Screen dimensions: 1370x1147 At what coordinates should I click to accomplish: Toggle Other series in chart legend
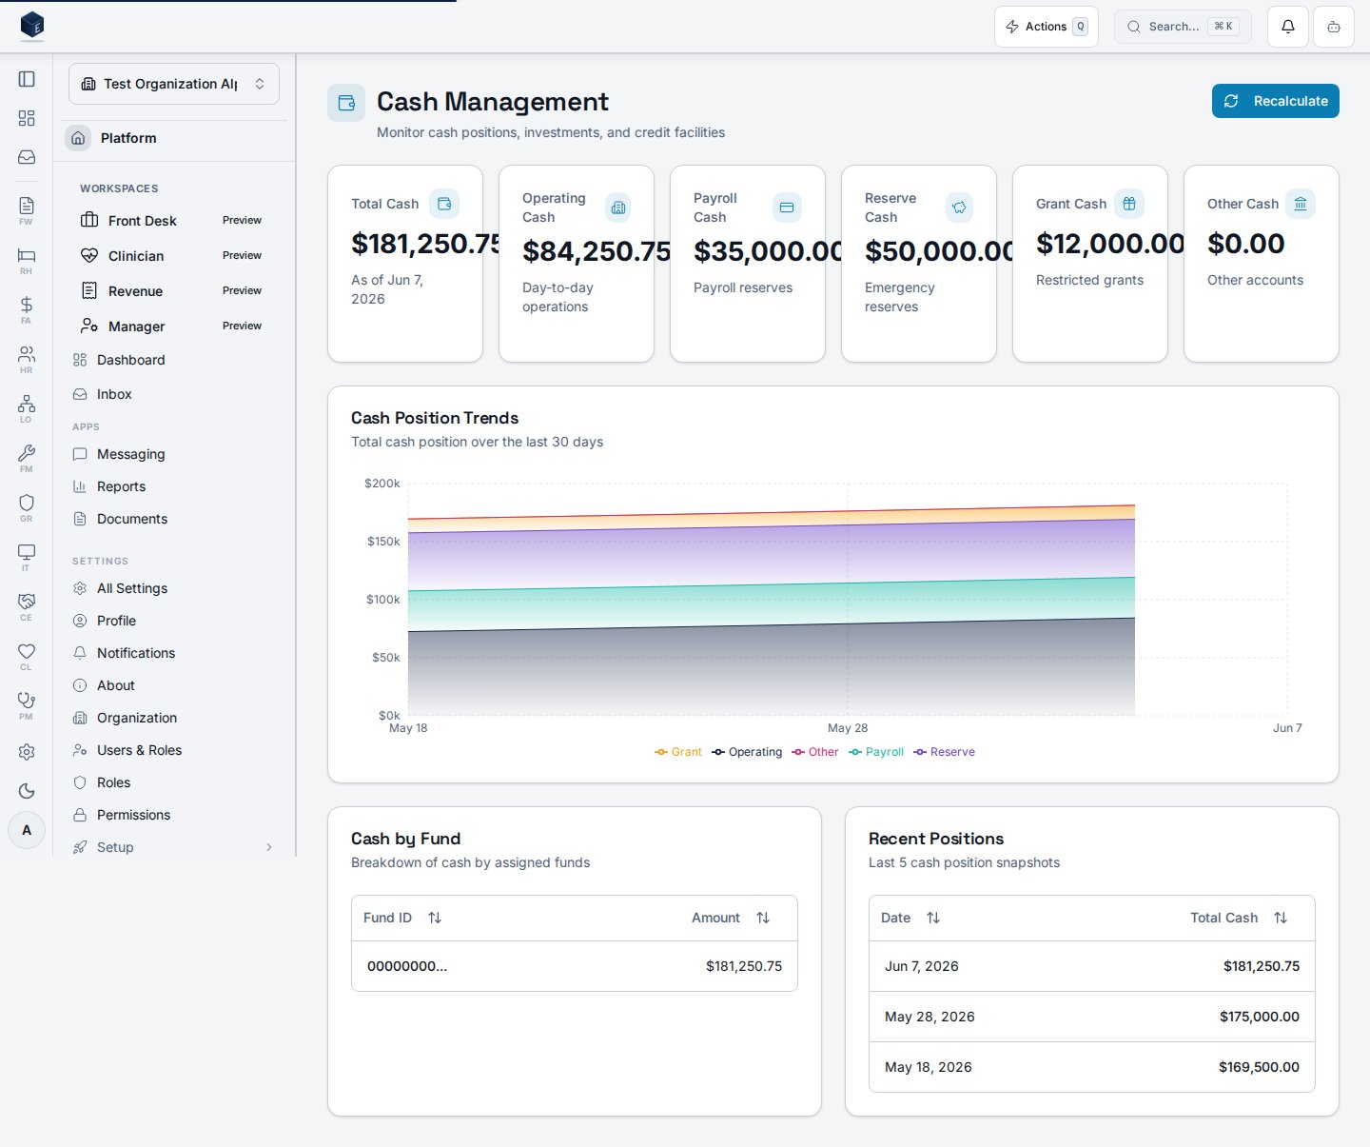pyautogui.click(x=815, y=752)
